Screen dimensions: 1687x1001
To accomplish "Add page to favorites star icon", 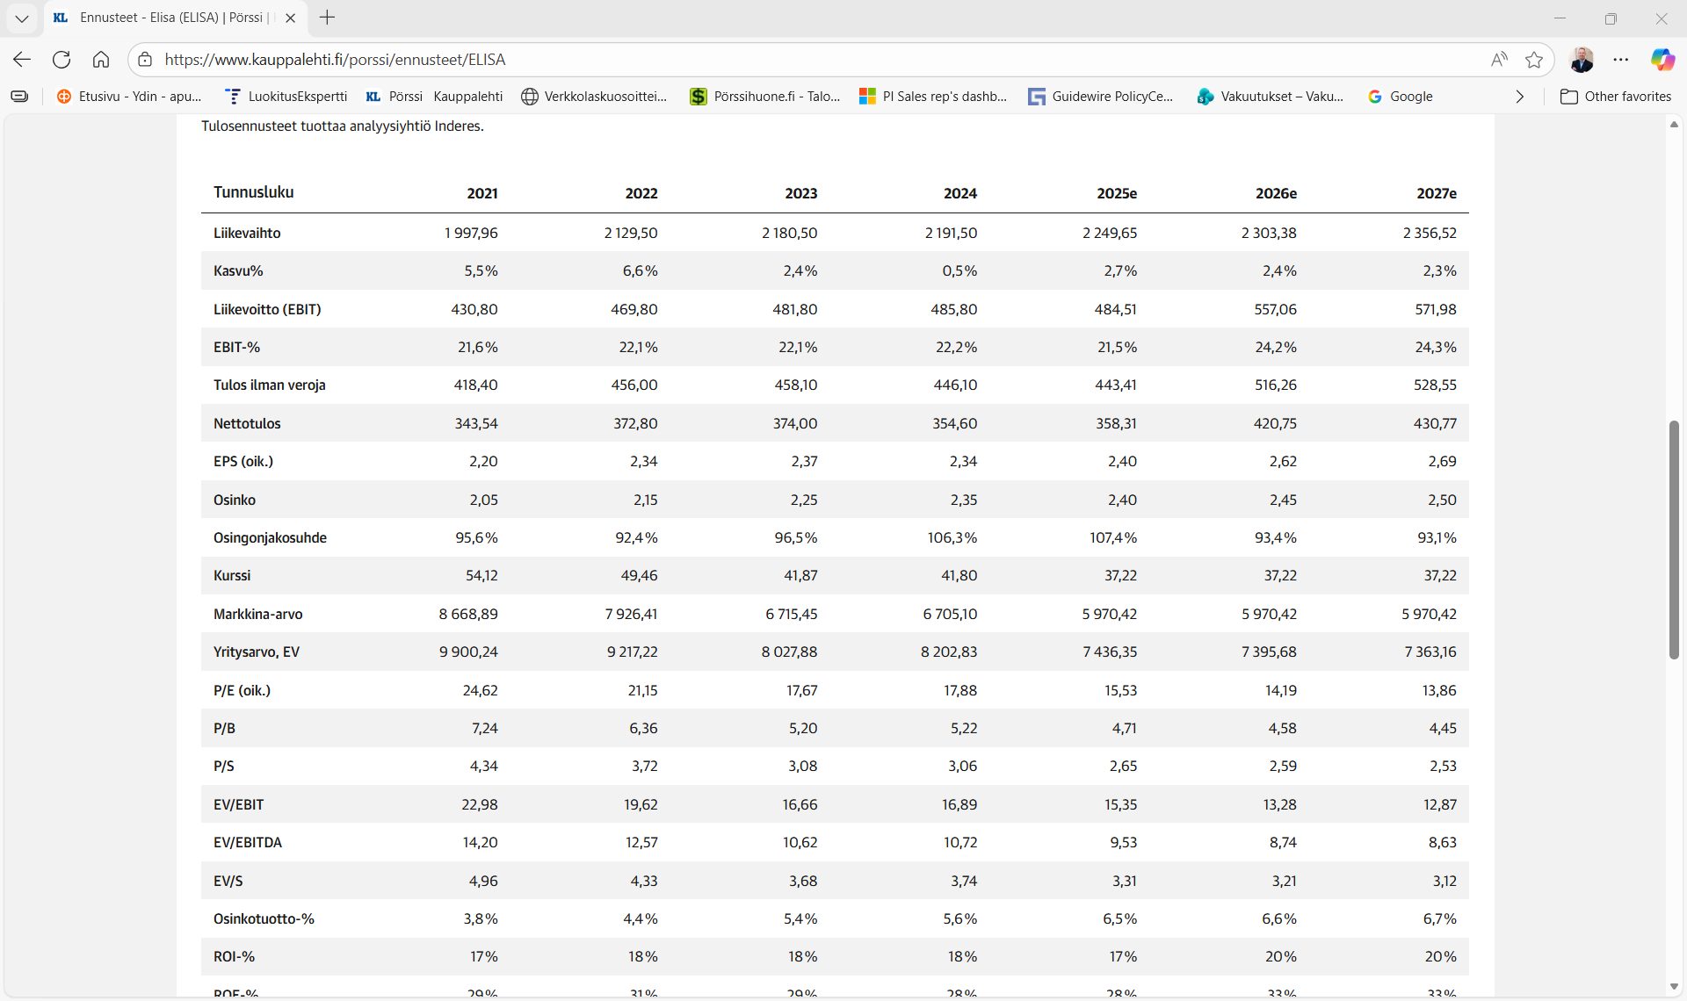I will 1534,60.
